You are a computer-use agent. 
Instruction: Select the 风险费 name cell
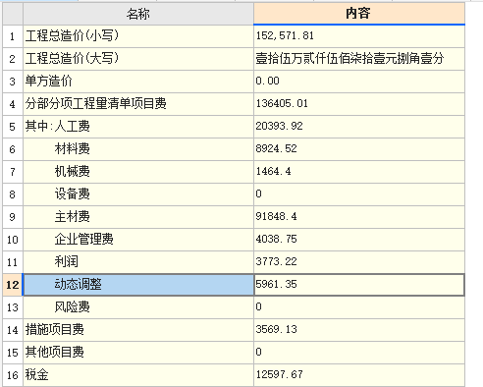(138, 307)
